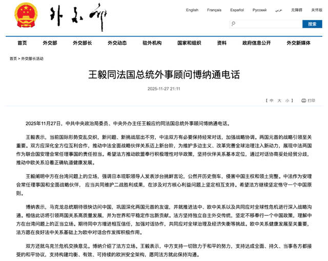Set article font size to 小

288,101
